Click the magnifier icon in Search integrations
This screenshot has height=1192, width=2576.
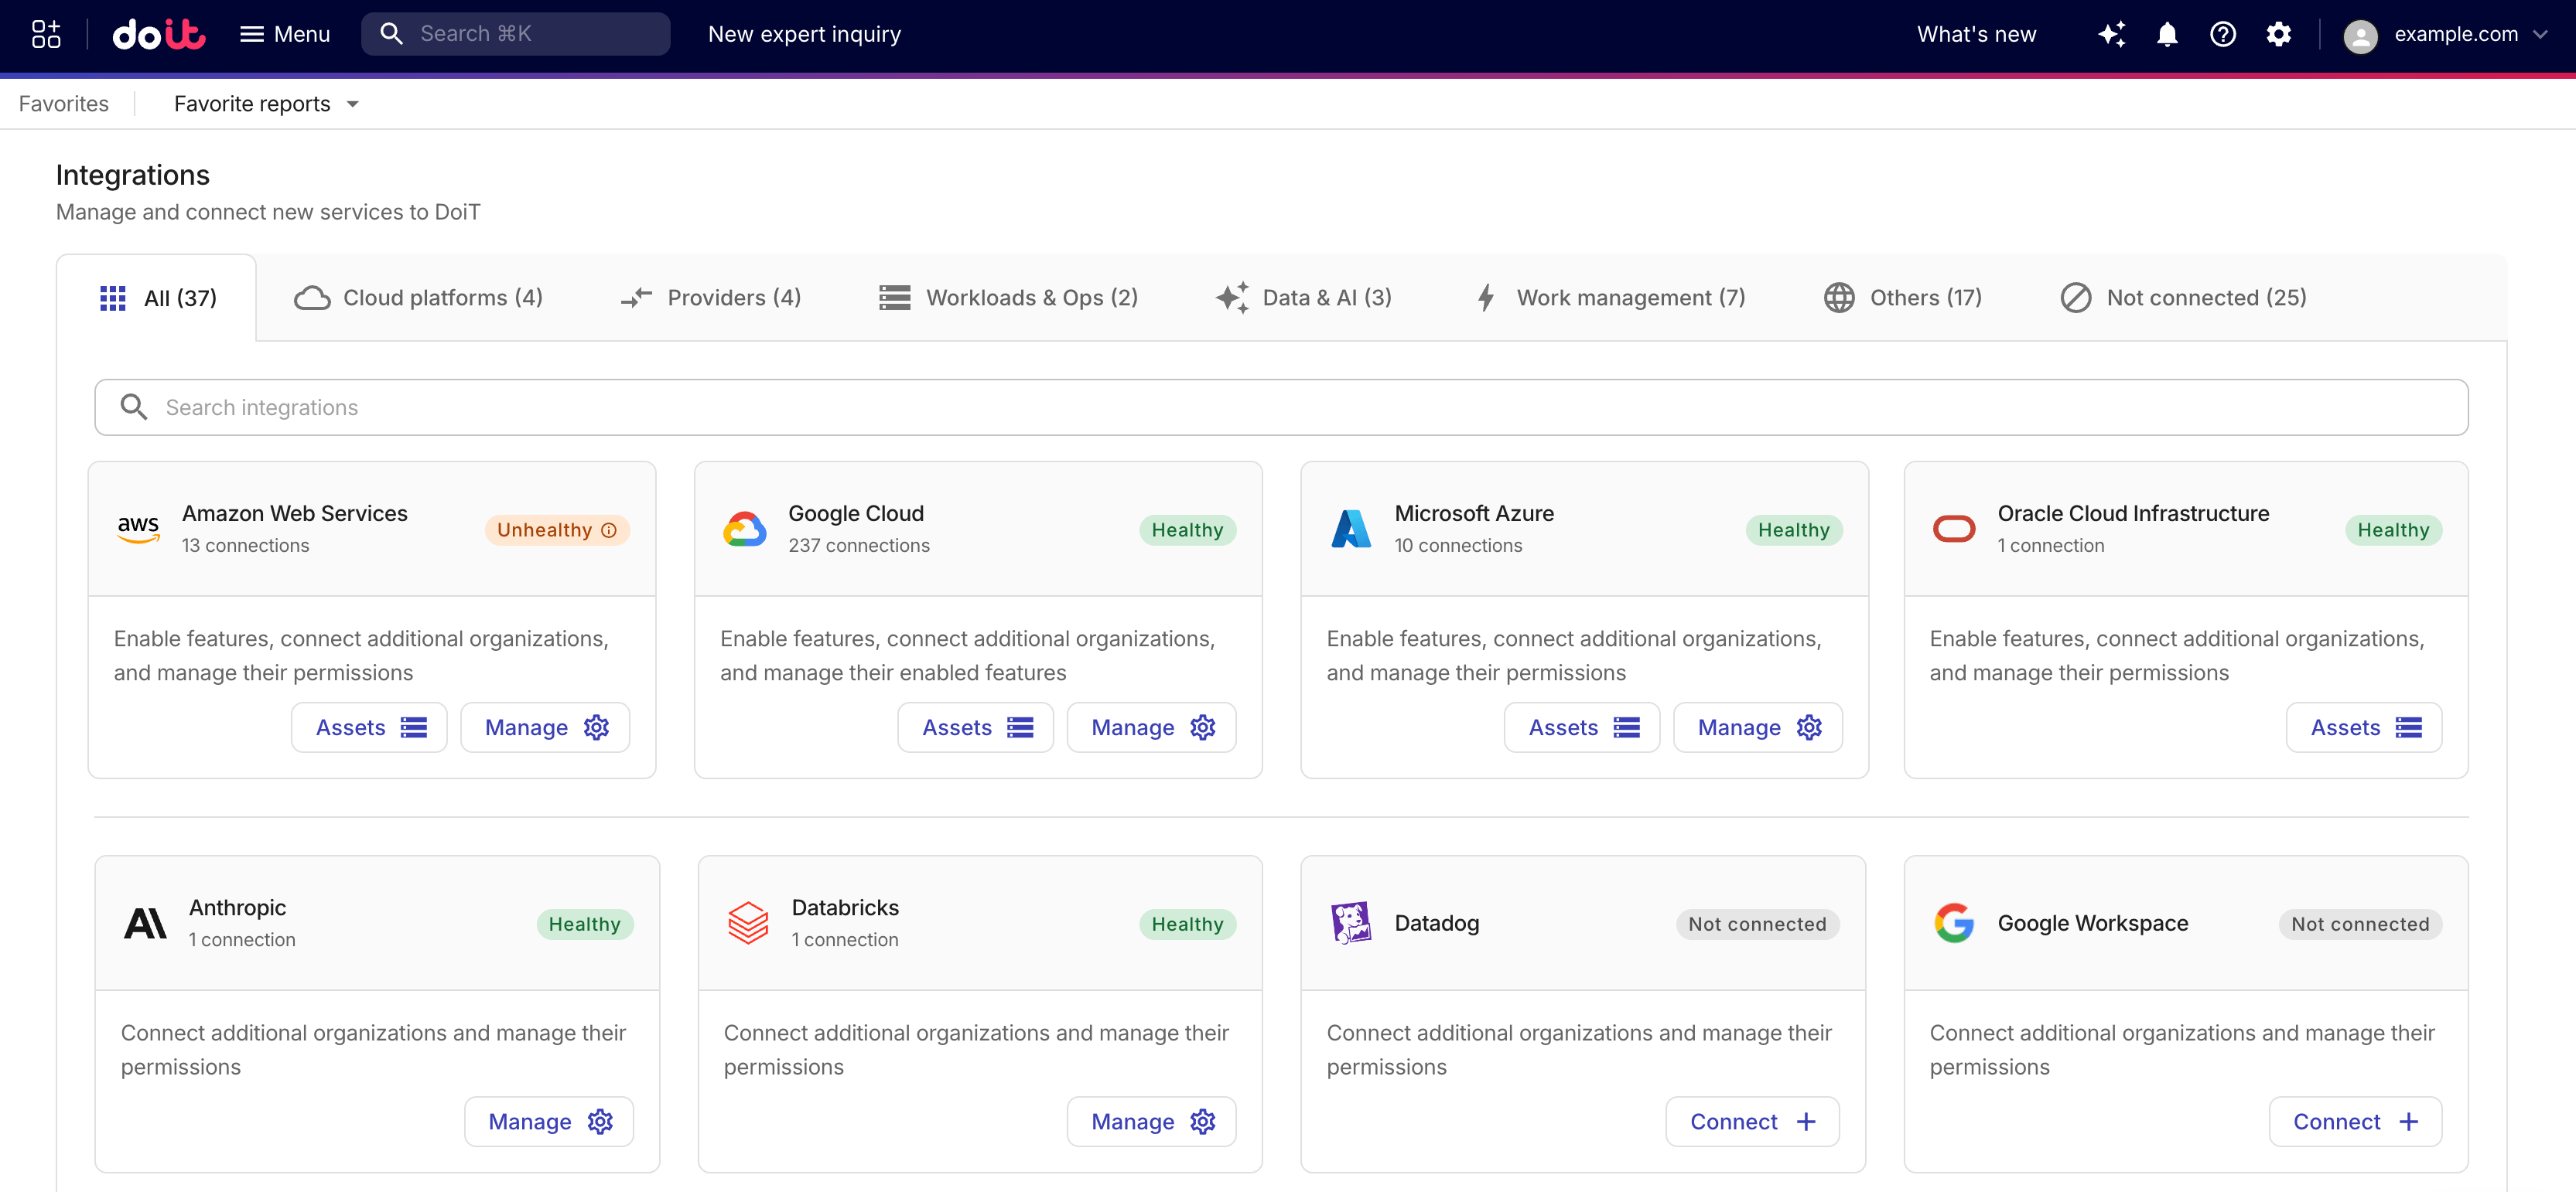pyautogui.click(x=133, y=407)
